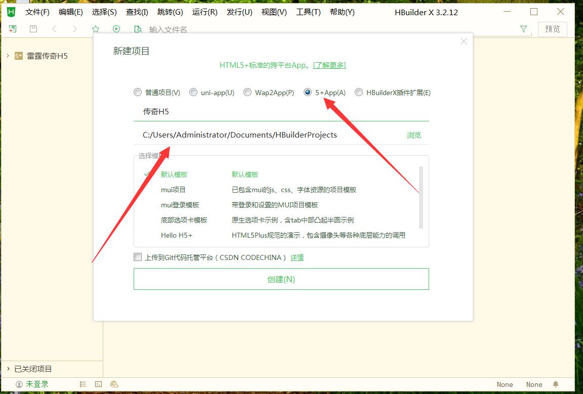Click the save icon in toolbar
The image size is (583, 394).
tap(33, 29)
